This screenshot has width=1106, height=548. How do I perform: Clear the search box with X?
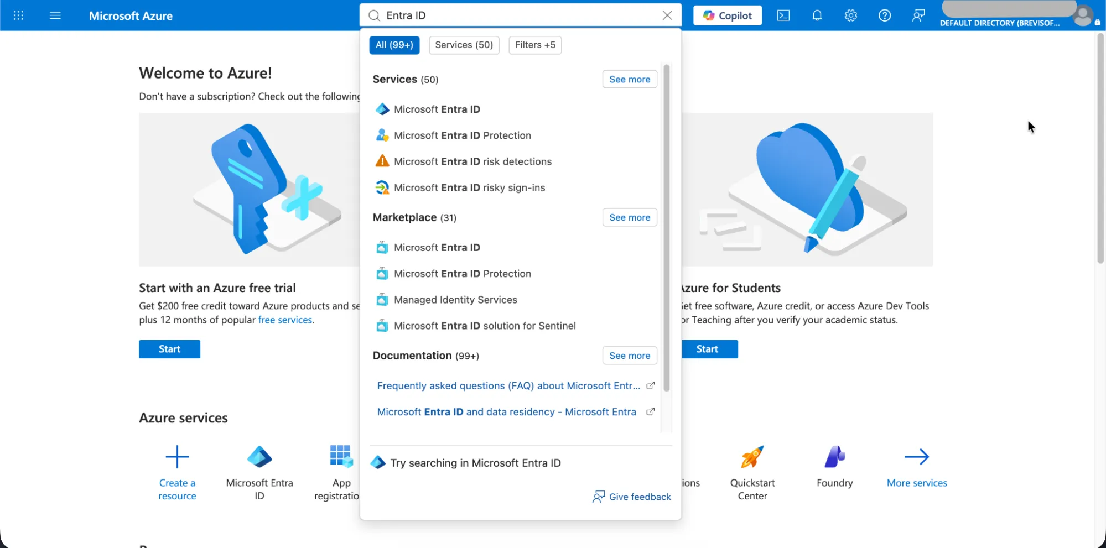pyautogui.click(x=667, y=15)
